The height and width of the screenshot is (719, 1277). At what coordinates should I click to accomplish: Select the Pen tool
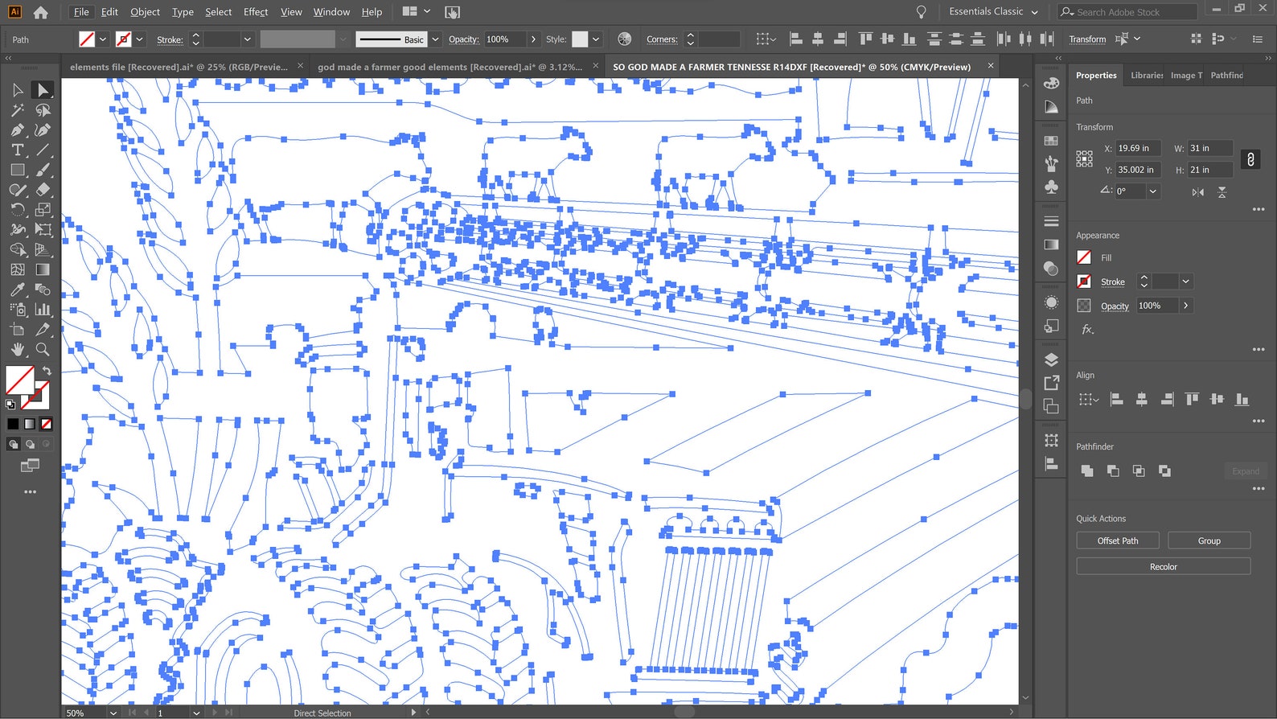click(x=17, y=129)
